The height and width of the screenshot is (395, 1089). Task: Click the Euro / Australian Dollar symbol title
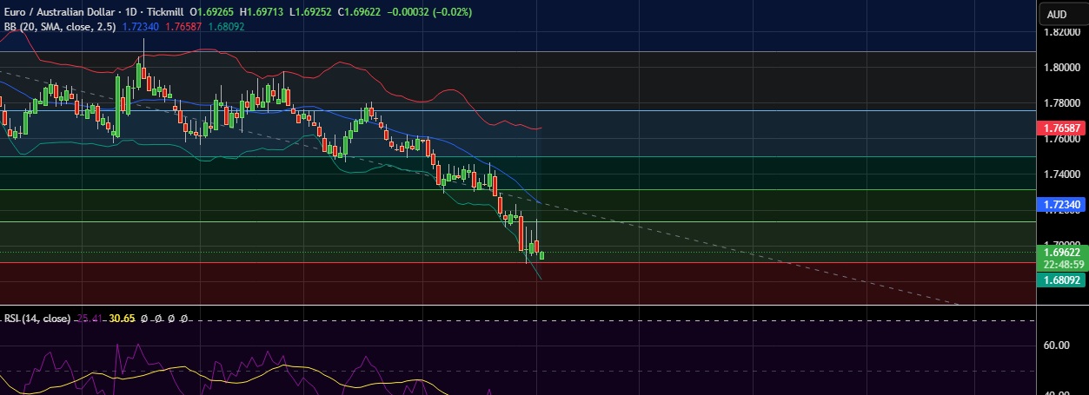[58, 14]
